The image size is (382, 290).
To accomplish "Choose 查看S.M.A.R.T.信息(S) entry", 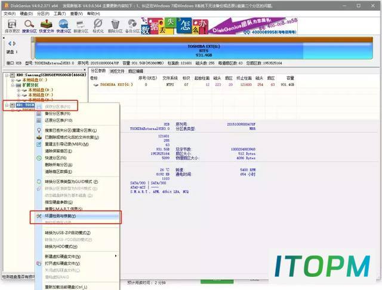I will pos(78,209).
